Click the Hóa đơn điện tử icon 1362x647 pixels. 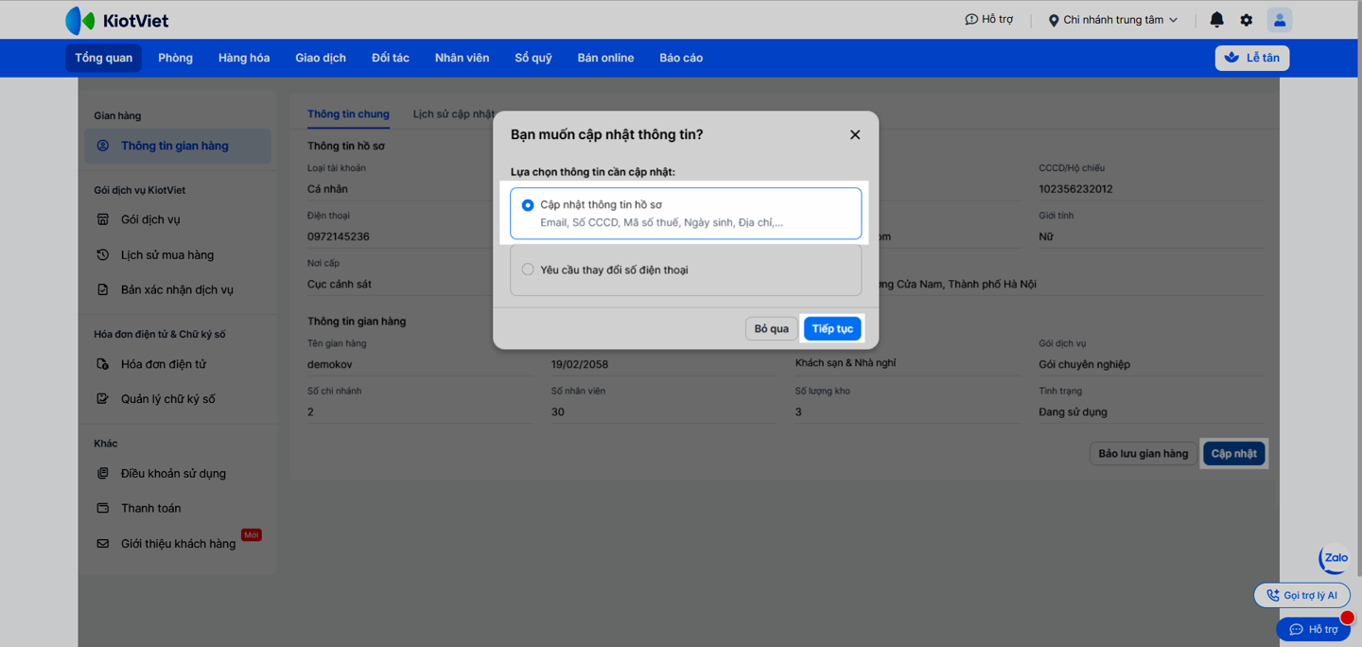(103, 364)
